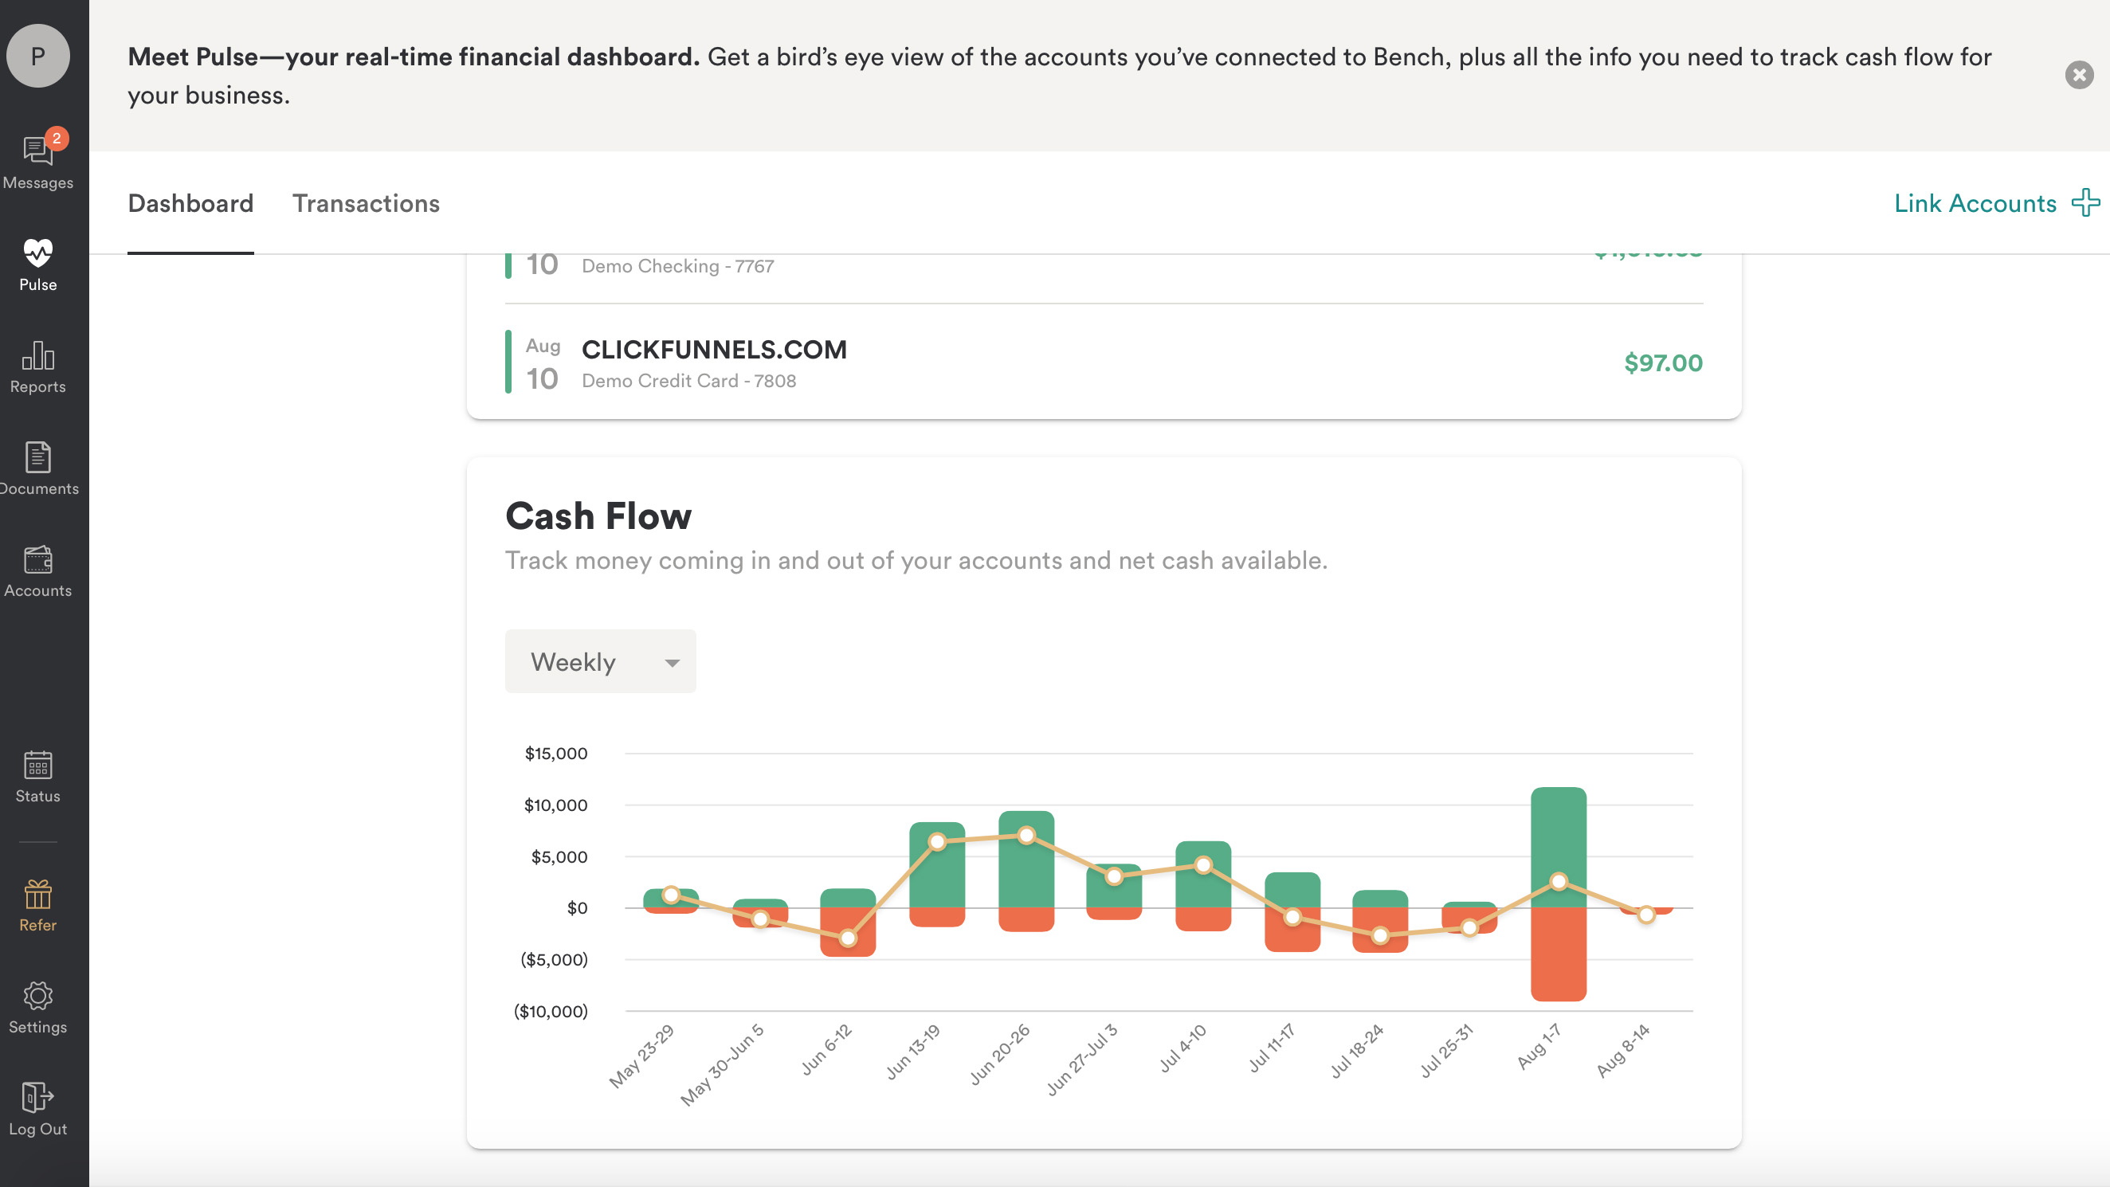The image size is (2110, 1187).
Task: Click the P profile avatar
Action: click(37, 56)
